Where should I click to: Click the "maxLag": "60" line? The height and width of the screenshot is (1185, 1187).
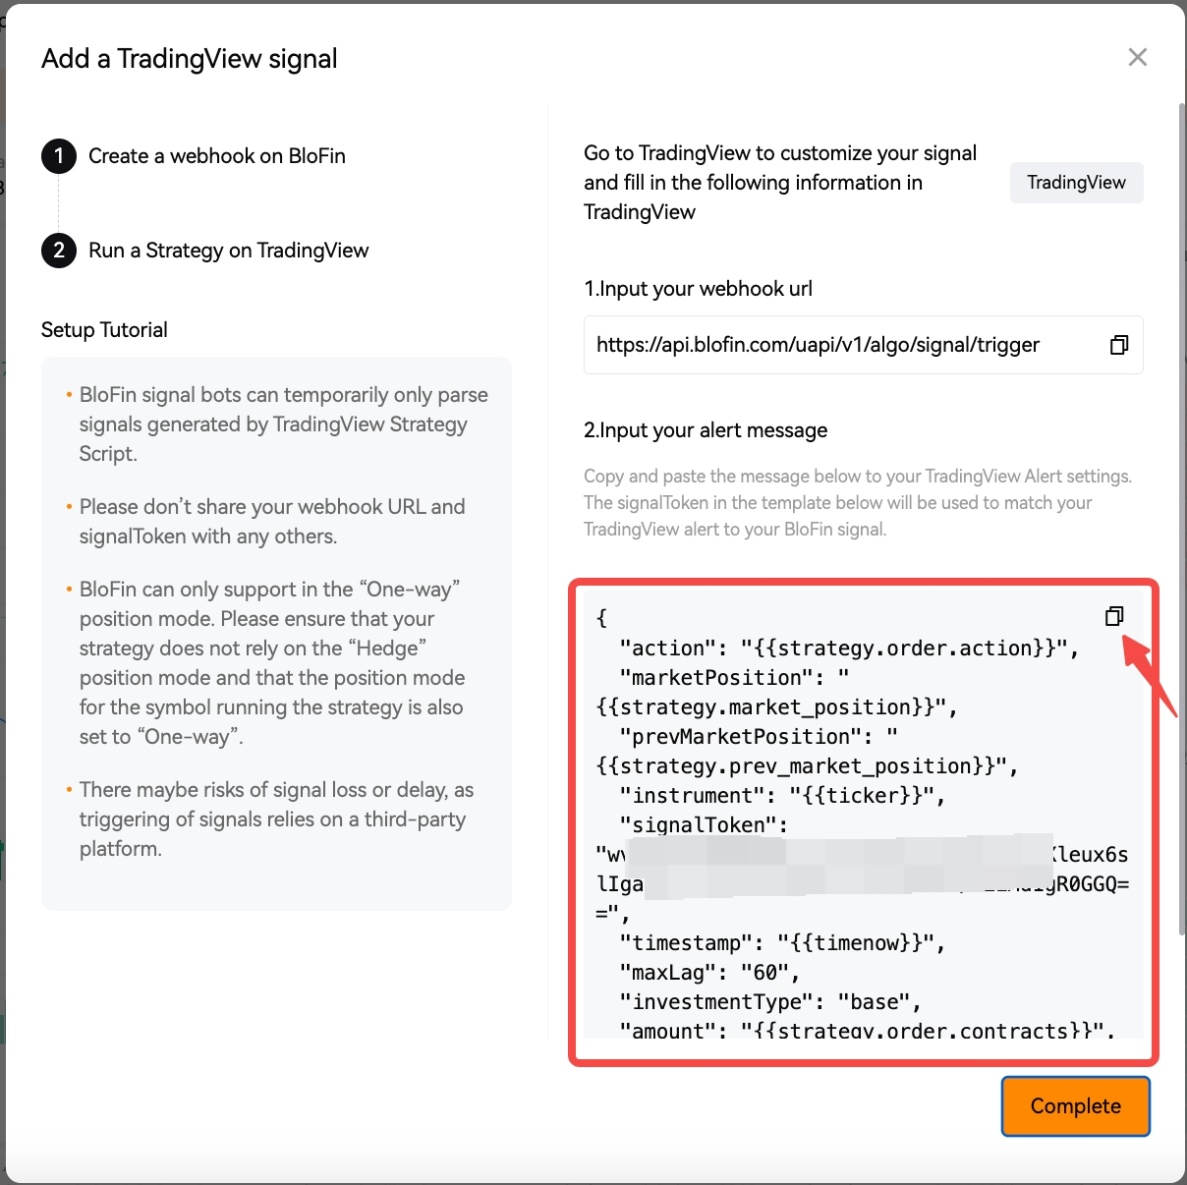(709, 973)
